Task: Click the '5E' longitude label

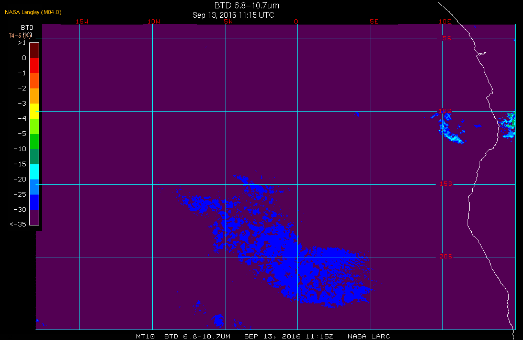Action: (374, 21)
